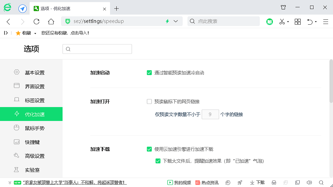Screen dimensions: 333x187
Task: Open the extensions grid icon
Action: click(x=298, y=22)
